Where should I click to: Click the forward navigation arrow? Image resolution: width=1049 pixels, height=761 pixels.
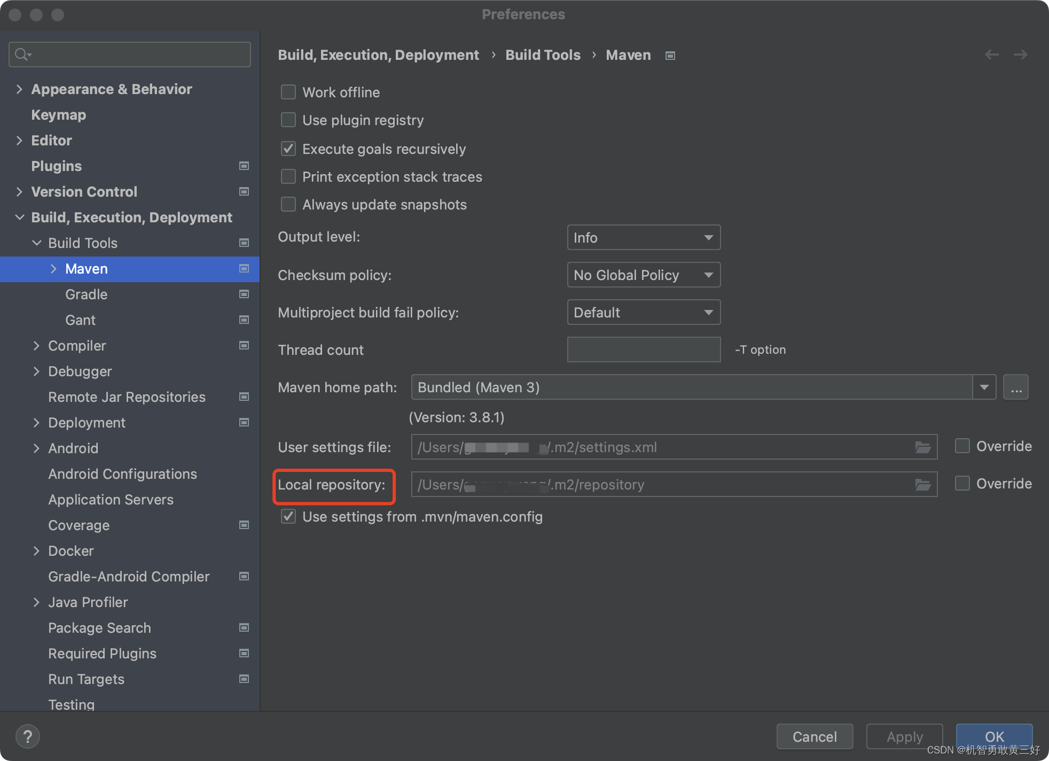click(1020, 55)
